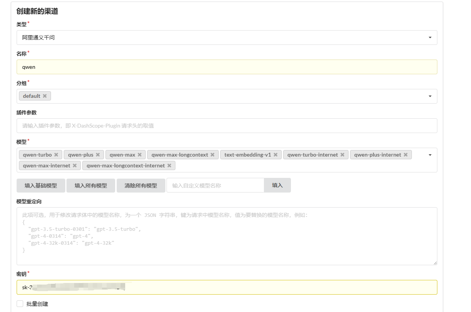
Task: Click the 名称 field label
Action: click(x=22, y=54)
